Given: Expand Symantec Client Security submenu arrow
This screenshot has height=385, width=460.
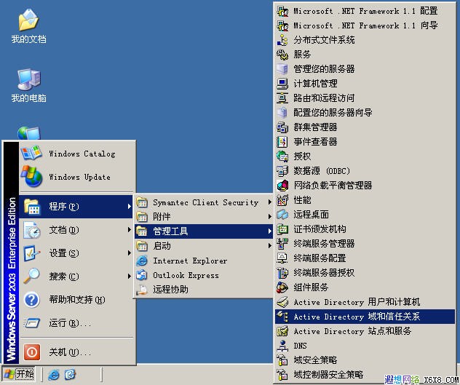Looking at the screenshot, I should click(269, 202).
